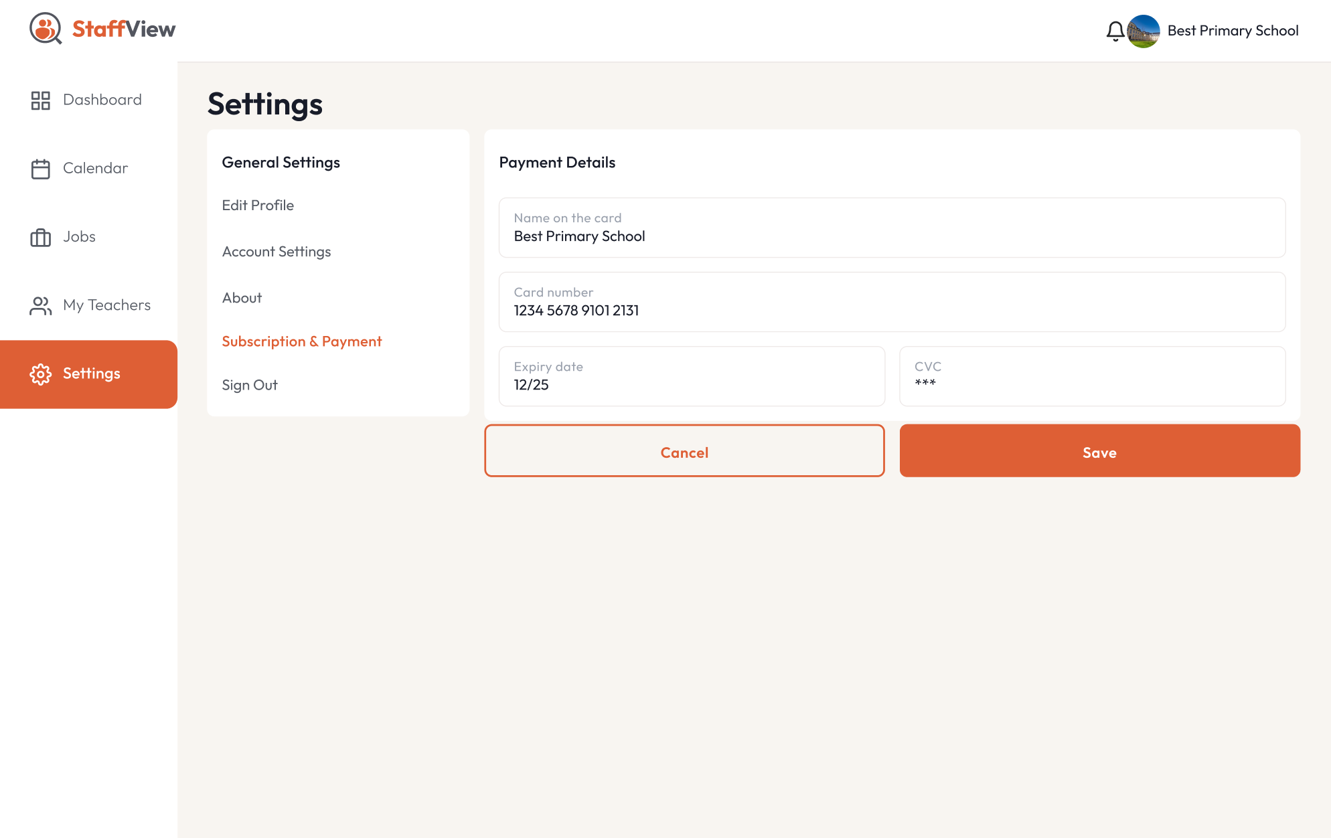Click into the Card number field
The height and width of the screenshot is (838, 1331).
(x=892, y=303)
